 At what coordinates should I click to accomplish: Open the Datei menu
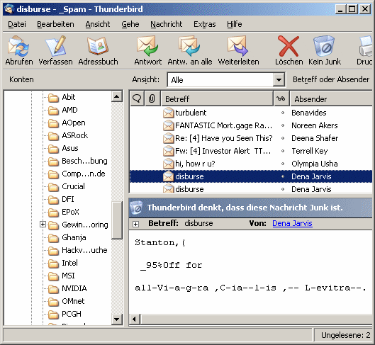tap(17, 24)
